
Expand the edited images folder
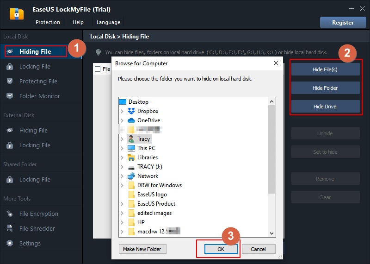[122, 213]
